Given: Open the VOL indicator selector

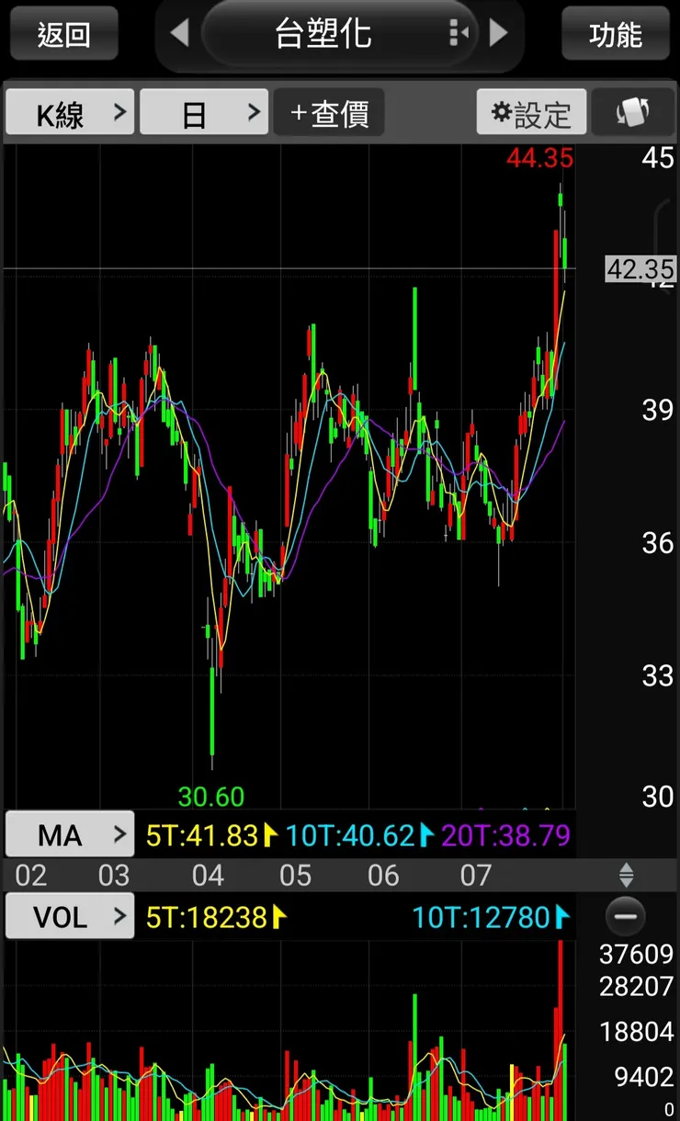Looking at the screenshot, I should coord(70,916).
